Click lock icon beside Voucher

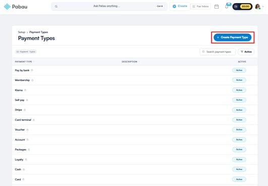28,130
